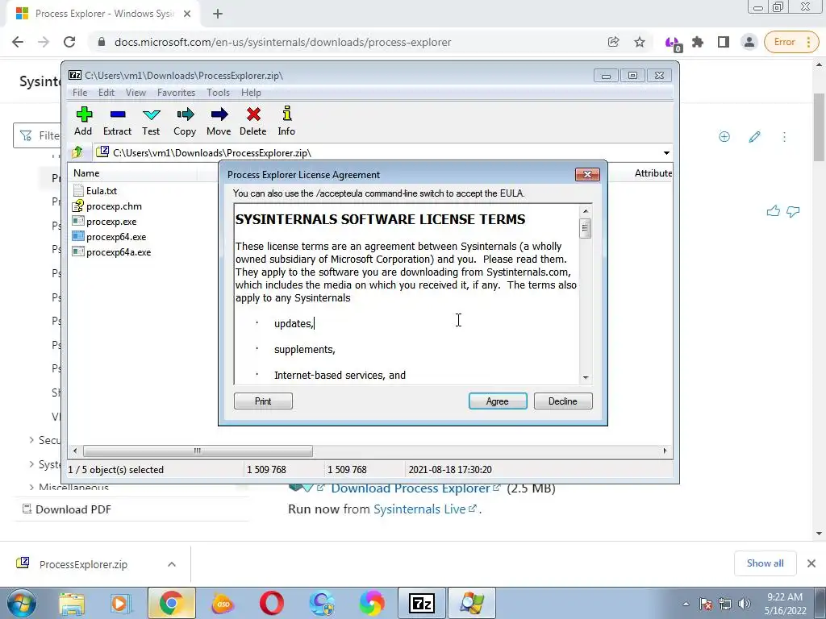Open the Help menu in 7-Zip

pos(252,93)
